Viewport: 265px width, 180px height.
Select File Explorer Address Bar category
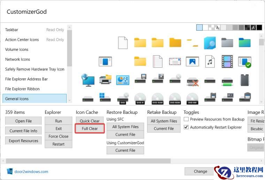[x=35, y=79]
